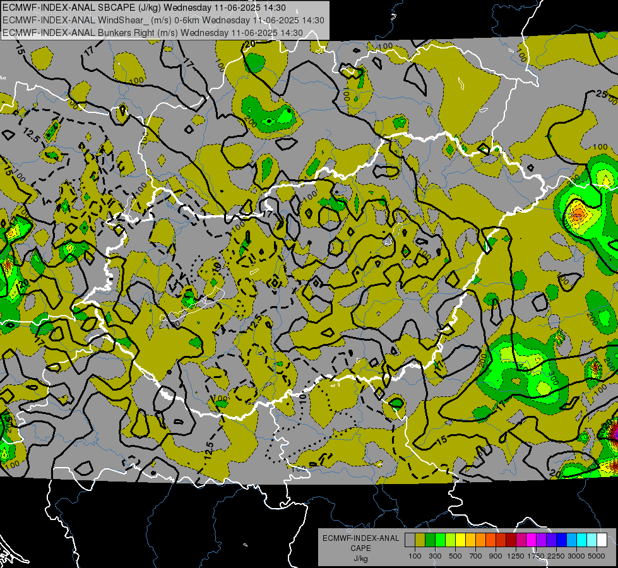Click the 1250 tick label in the legend
The image size is (618, 568).
516,556
